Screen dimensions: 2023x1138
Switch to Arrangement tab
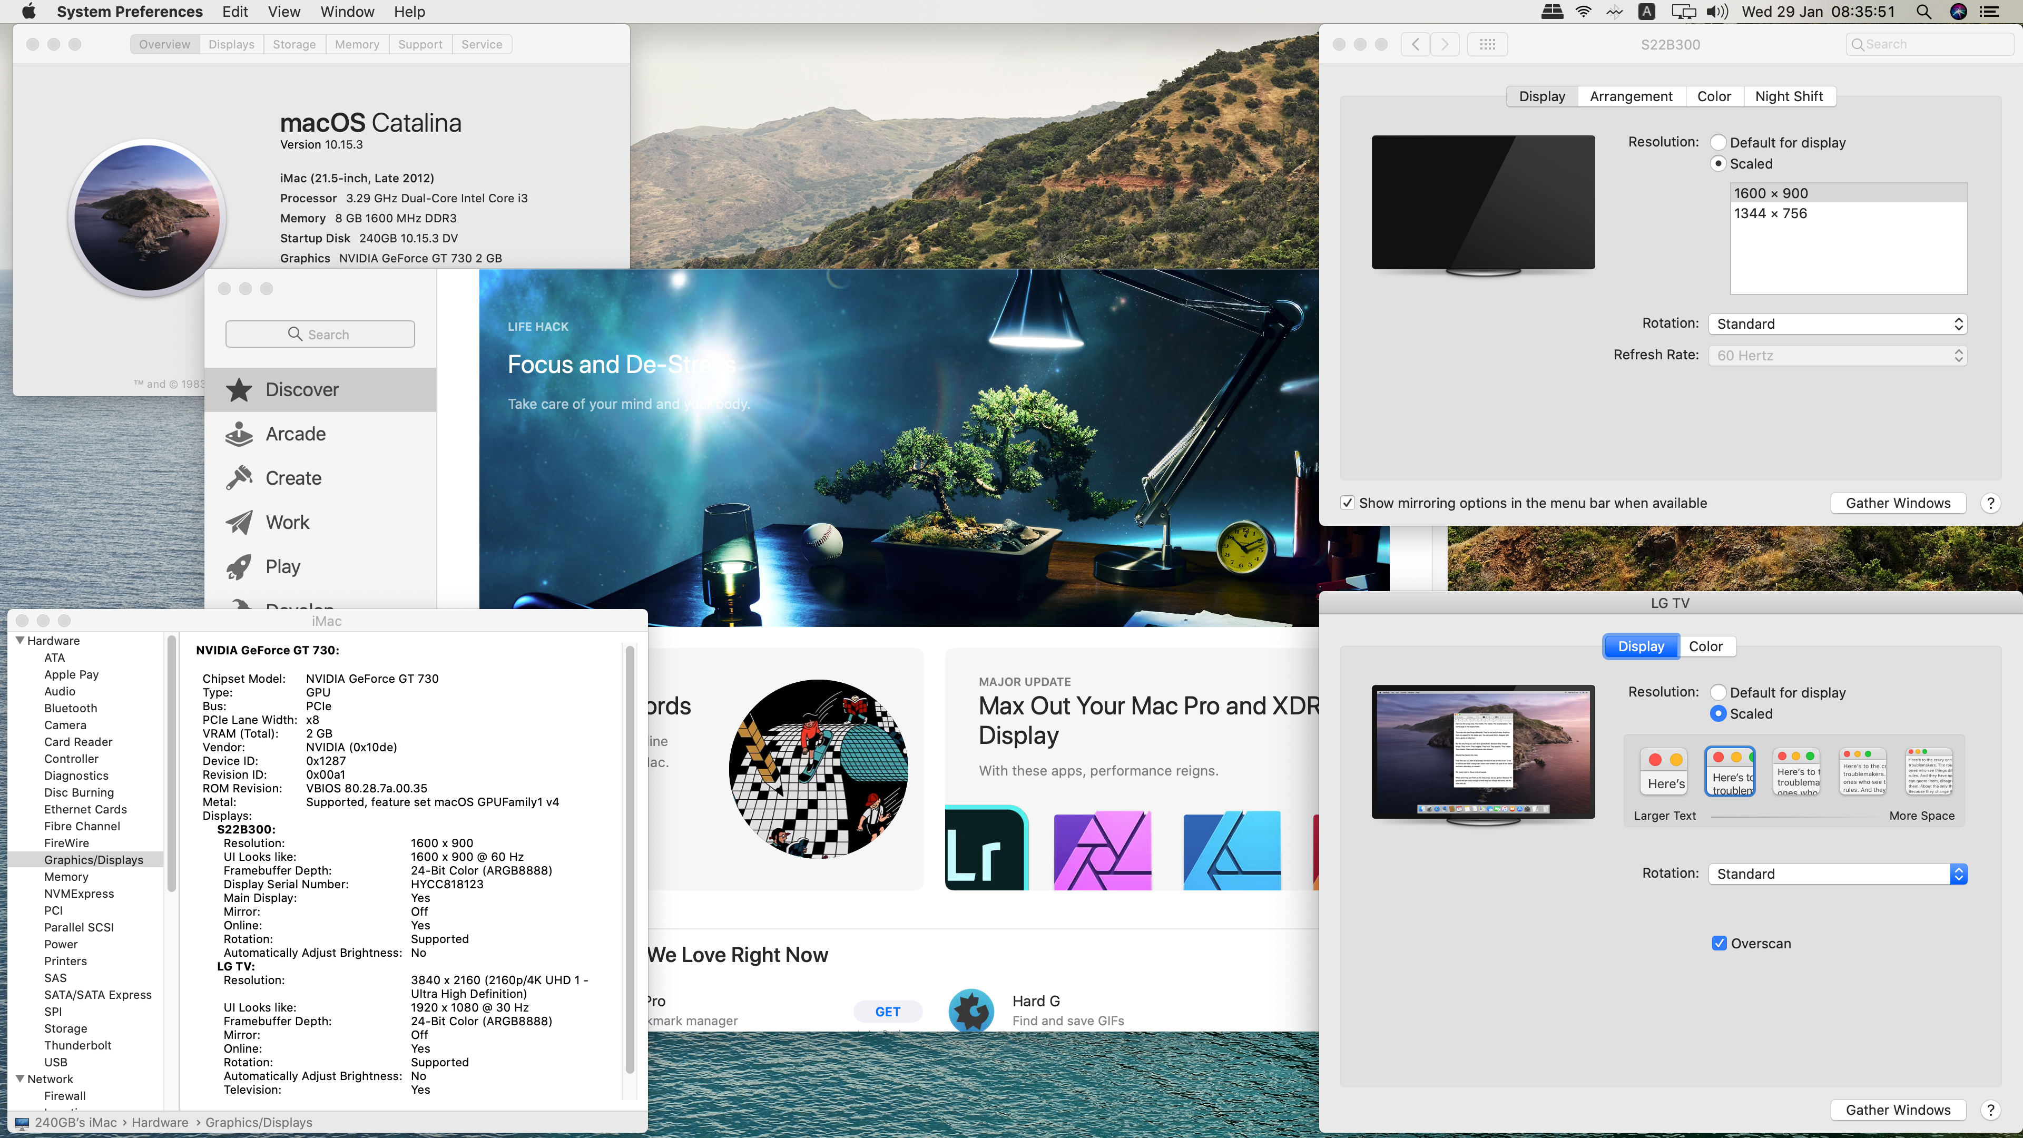tap(1631, 96)
